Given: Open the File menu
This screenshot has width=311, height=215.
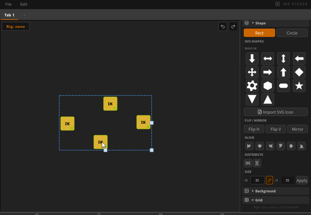Looking at the screenshot, I should click(8, 4).
